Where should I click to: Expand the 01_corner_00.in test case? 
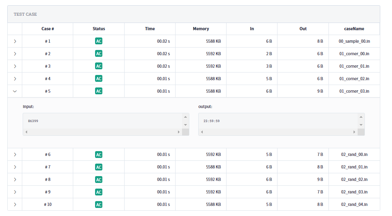click(15, 54)
